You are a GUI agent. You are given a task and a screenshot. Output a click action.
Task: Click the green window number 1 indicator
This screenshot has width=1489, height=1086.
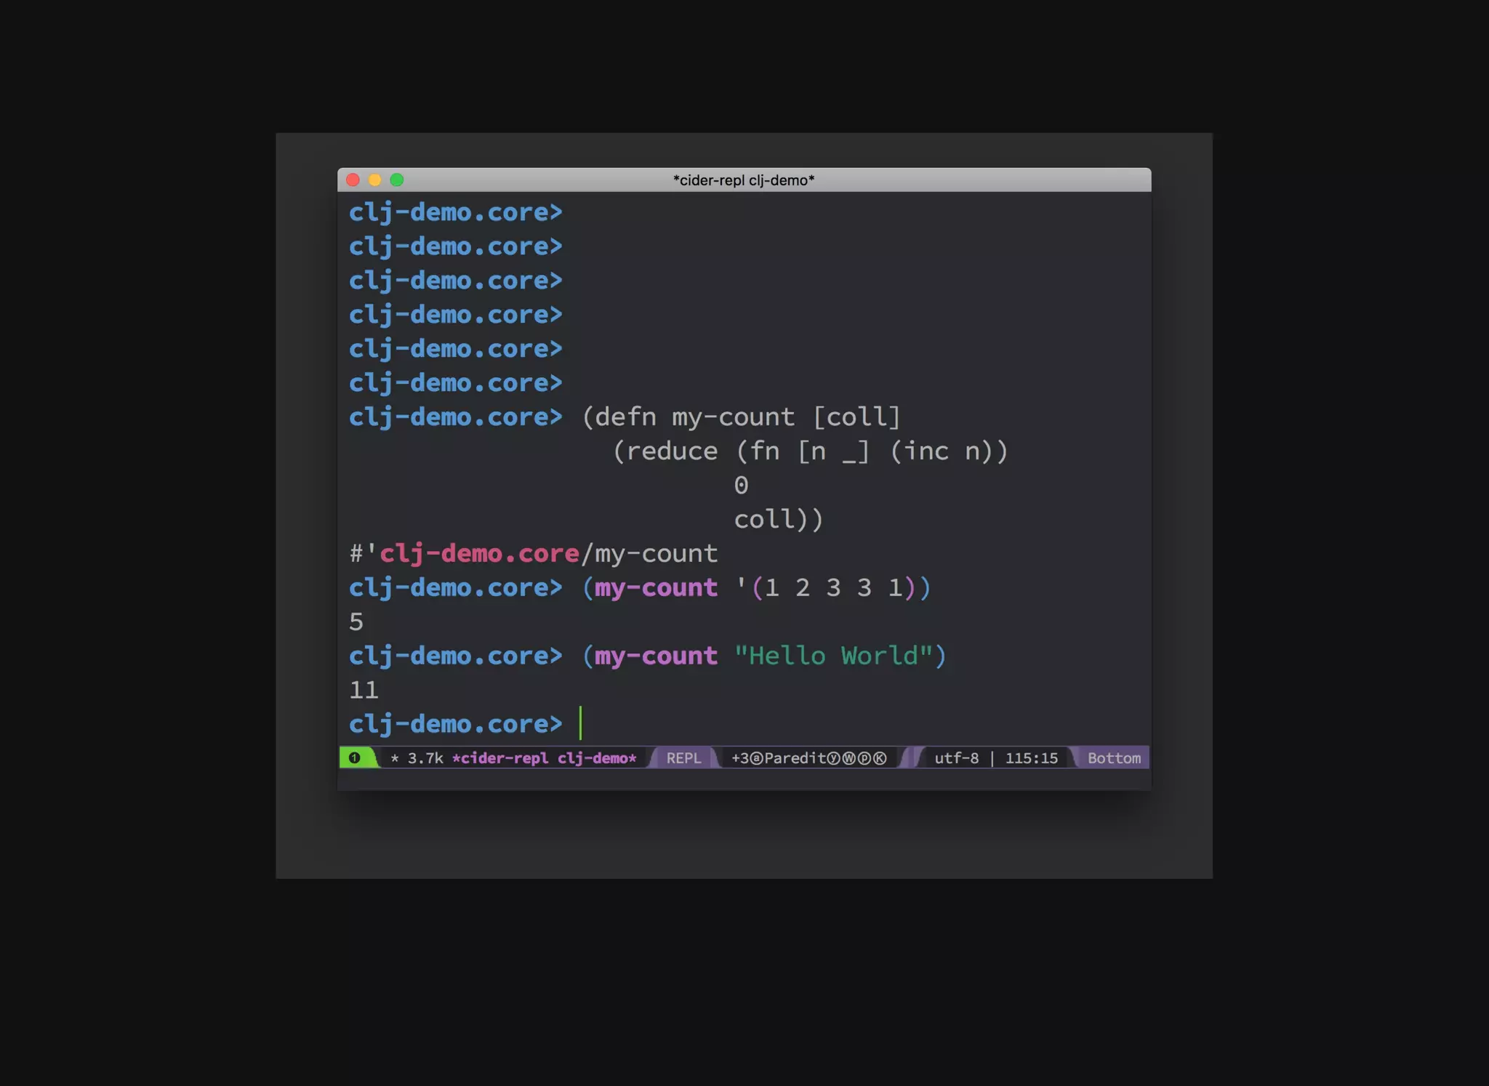pyautogui.click(x=355, y=758)
